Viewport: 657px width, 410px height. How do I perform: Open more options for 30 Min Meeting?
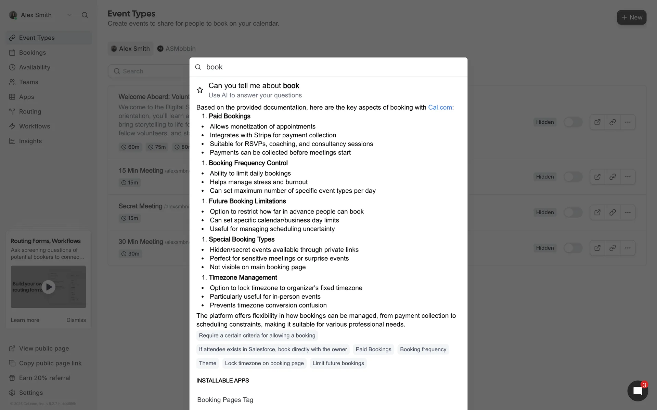point(628,248)
